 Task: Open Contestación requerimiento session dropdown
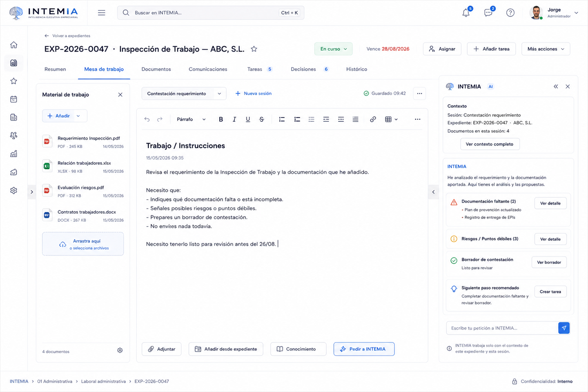(x=184, y=94)
